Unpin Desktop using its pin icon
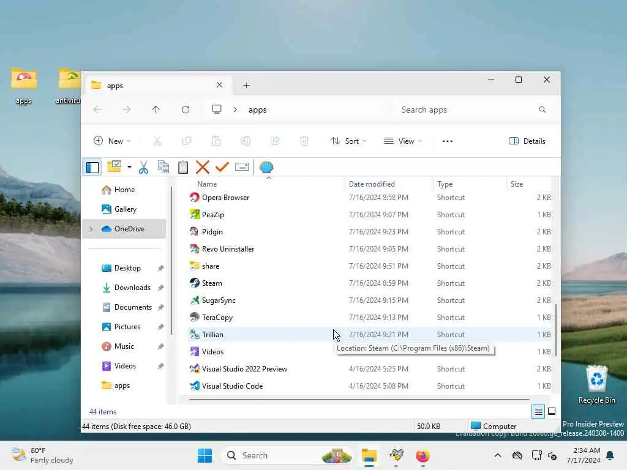The height and width of the screenshot is (470, 627). [x=161, y=268]
